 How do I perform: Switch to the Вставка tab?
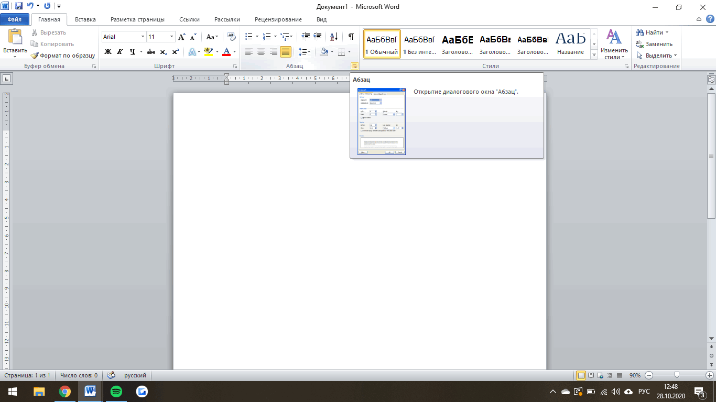pyautogui.click(x=85, y=19)
